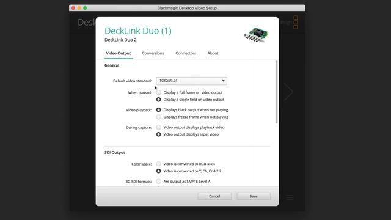The height and width of the screenshot is (220, 391).
Task: Click the General section heading
Action: [x=112, y=65]
